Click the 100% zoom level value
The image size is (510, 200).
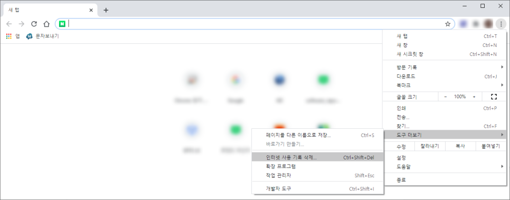460,97
